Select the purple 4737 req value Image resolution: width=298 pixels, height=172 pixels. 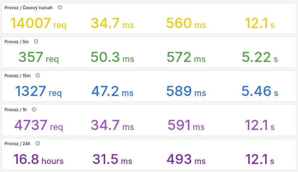pyautogui.click(x=38, y=125)
